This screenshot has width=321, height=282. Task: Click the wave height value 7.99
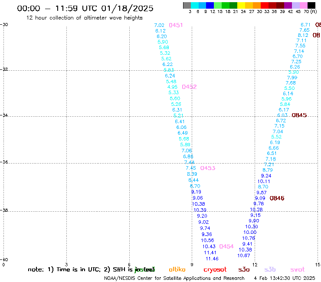point(292,78)
